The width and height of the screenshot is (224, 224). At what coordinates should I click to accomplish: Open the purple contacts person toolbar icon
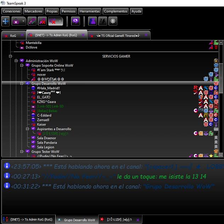click(93, 21)
